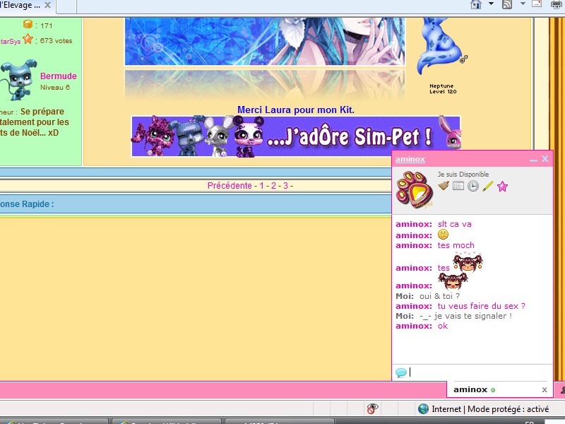Image resolution: width=565 pixels, height=424 pixels.
Task: Click Bermude's blue pet avatar
Action: click(x=18, y=80)
